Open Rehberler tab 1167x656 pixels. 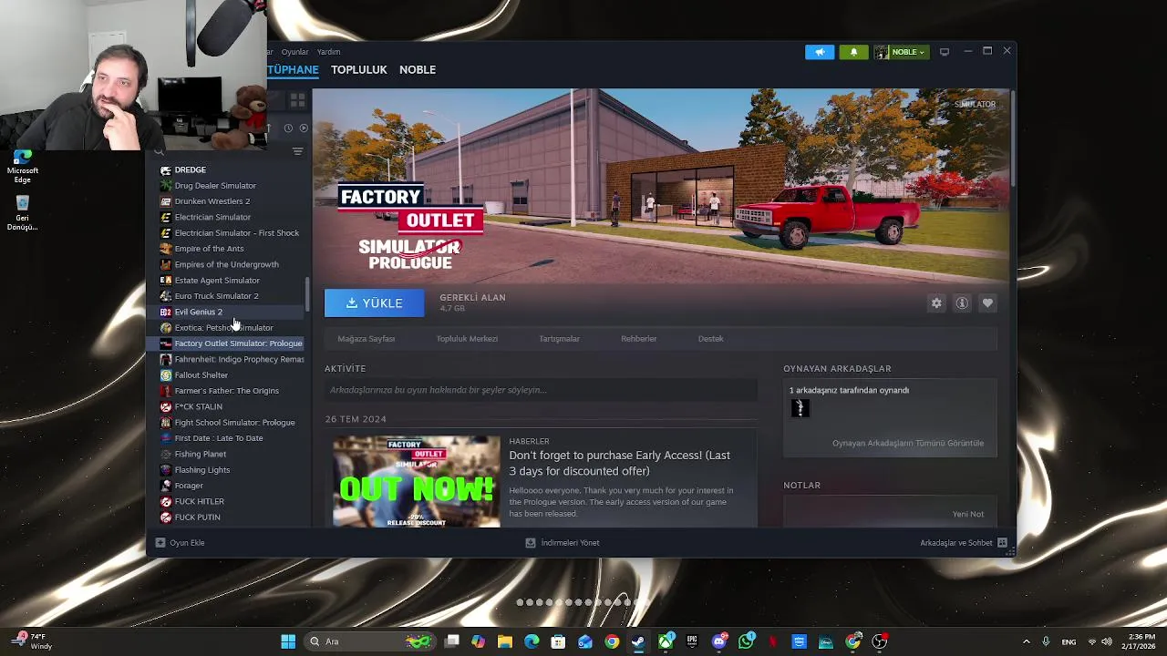(638, 339)
